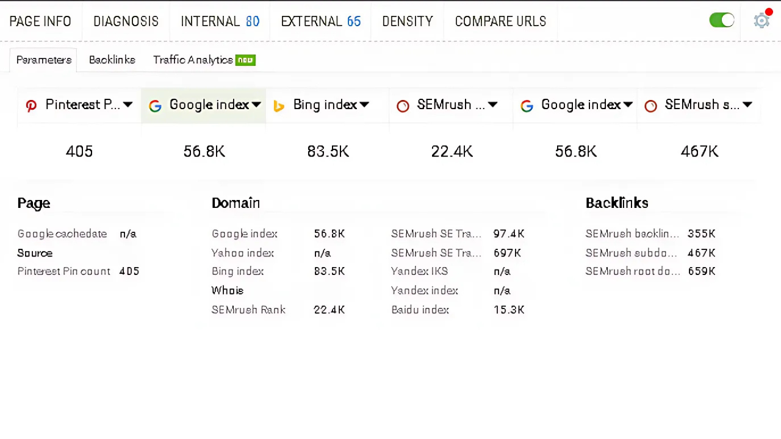Viewport: 781px width, 439px height.
Task: Click Google logo in fifth parameter column
Action: [527, 105]
